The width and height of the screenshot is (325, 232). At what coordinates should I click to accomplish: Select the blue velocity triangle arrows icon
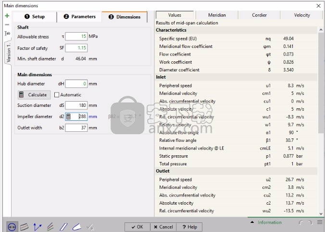(x=37, y=227)
